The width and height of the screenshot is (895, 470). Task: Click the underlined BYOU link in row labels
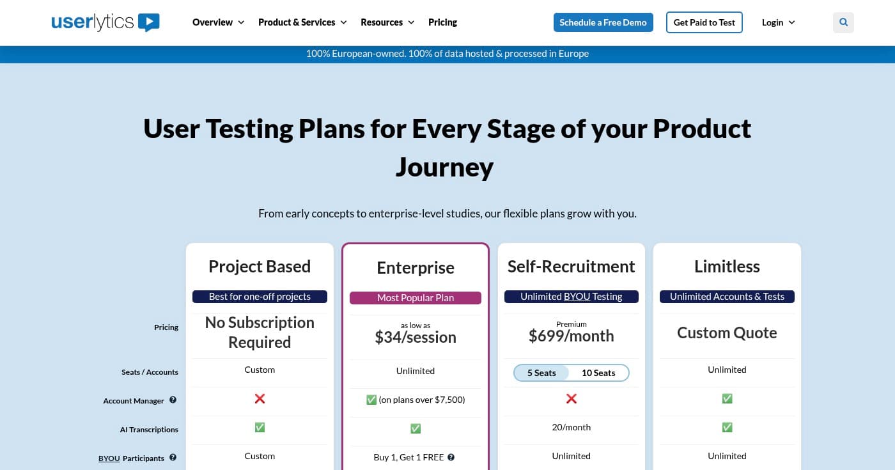click(109, 458)
